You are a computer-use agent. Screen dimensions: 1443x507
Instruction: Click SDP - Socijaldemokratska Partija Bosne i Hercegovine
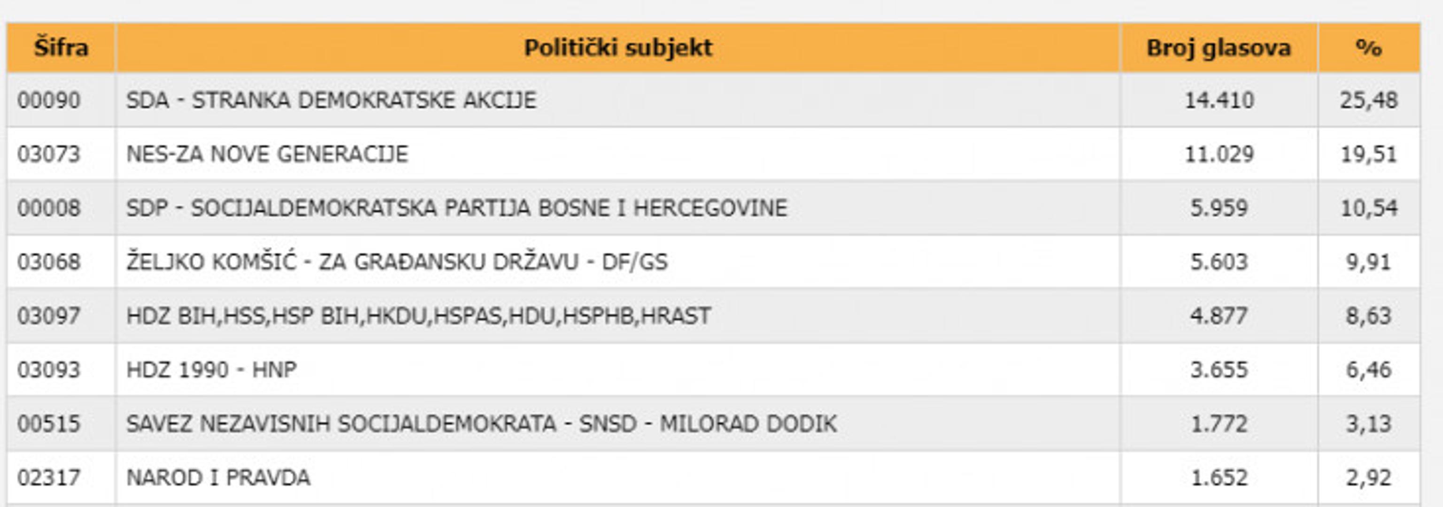coord(456,208)
